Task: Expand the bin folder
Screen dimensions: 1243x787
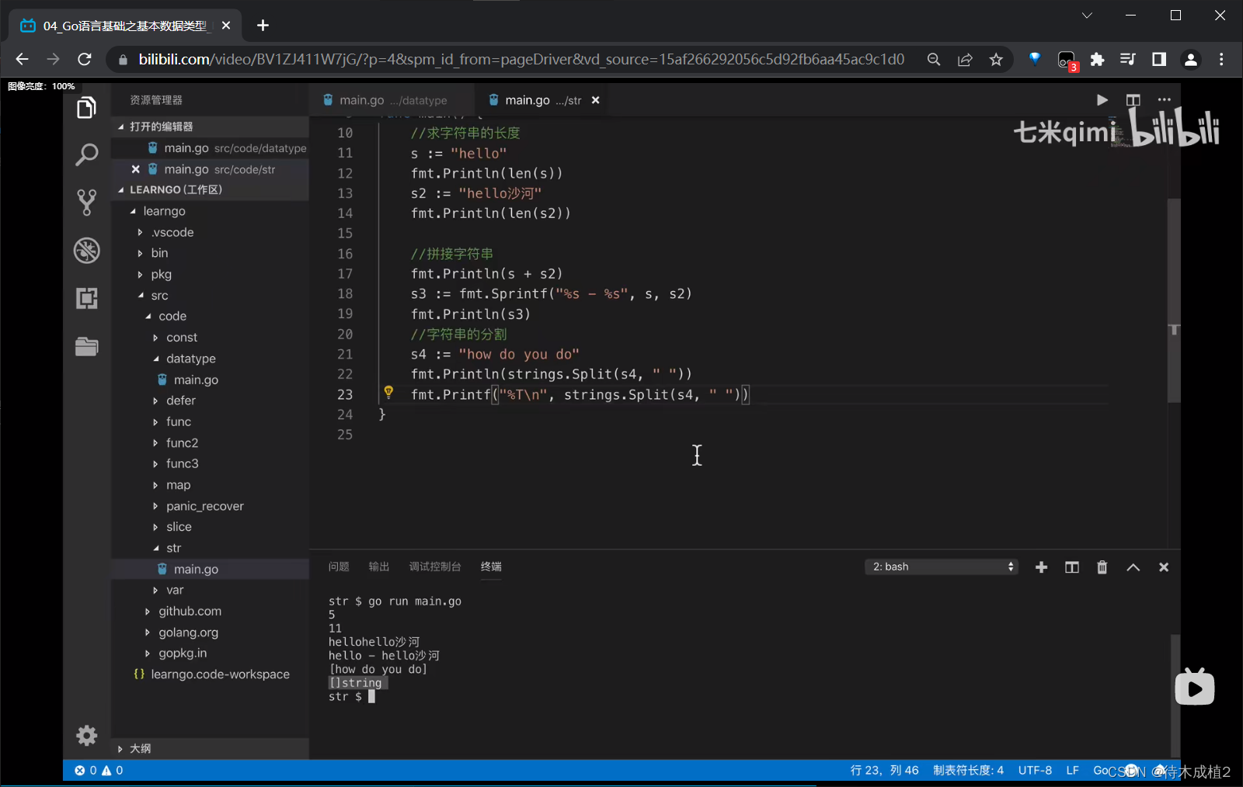Action: tap(140, 253)
